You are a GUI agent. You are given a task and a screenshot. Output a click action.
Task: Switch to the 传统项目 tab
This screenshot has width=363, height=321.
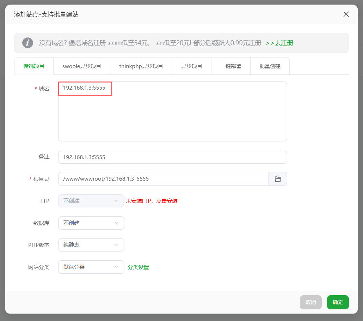(34, 66)
